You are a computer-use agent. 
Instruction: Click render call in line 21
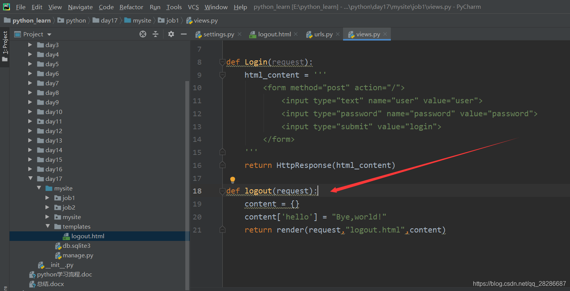click(290, 230)
